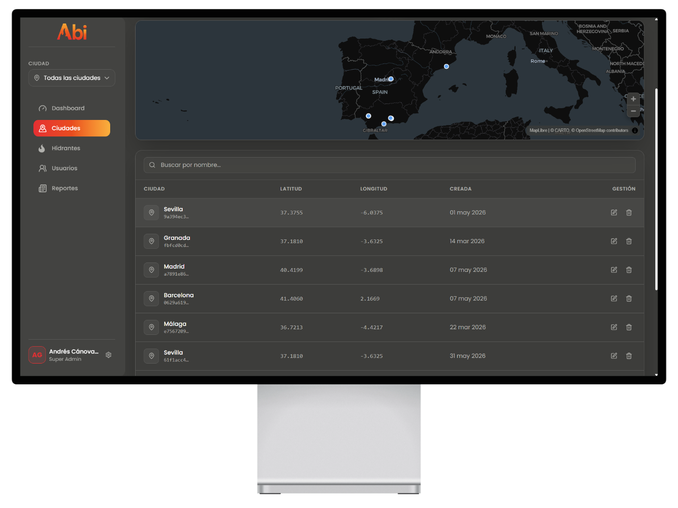Open the Reportes section

pyautogui.click(x=72, y=188)
